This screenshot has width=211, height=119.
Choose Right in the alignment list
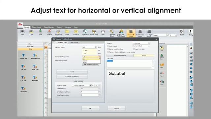[85, 62]
